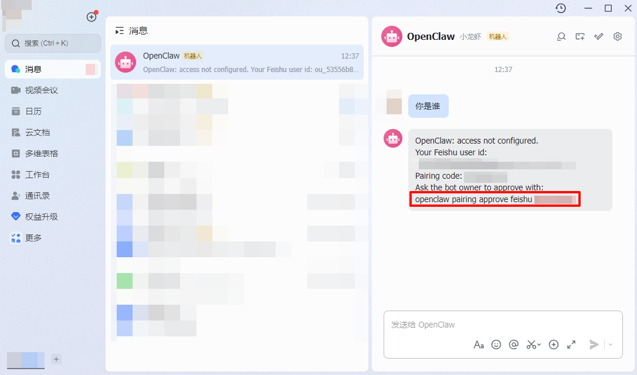Viewport: 637px width, 375px height.
Task: Click the plus create button near avatar
Action: (92, 17)
